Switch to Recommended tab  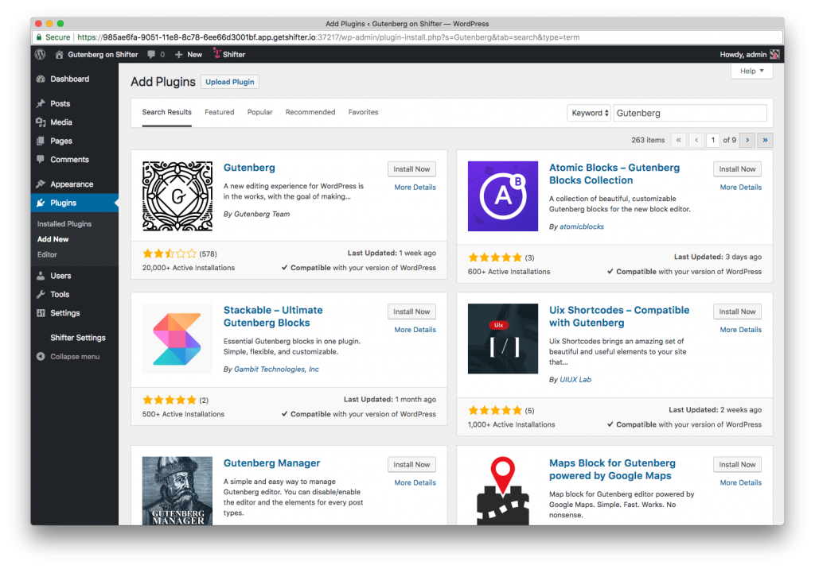pyautogui.click(x=310, y=112)
